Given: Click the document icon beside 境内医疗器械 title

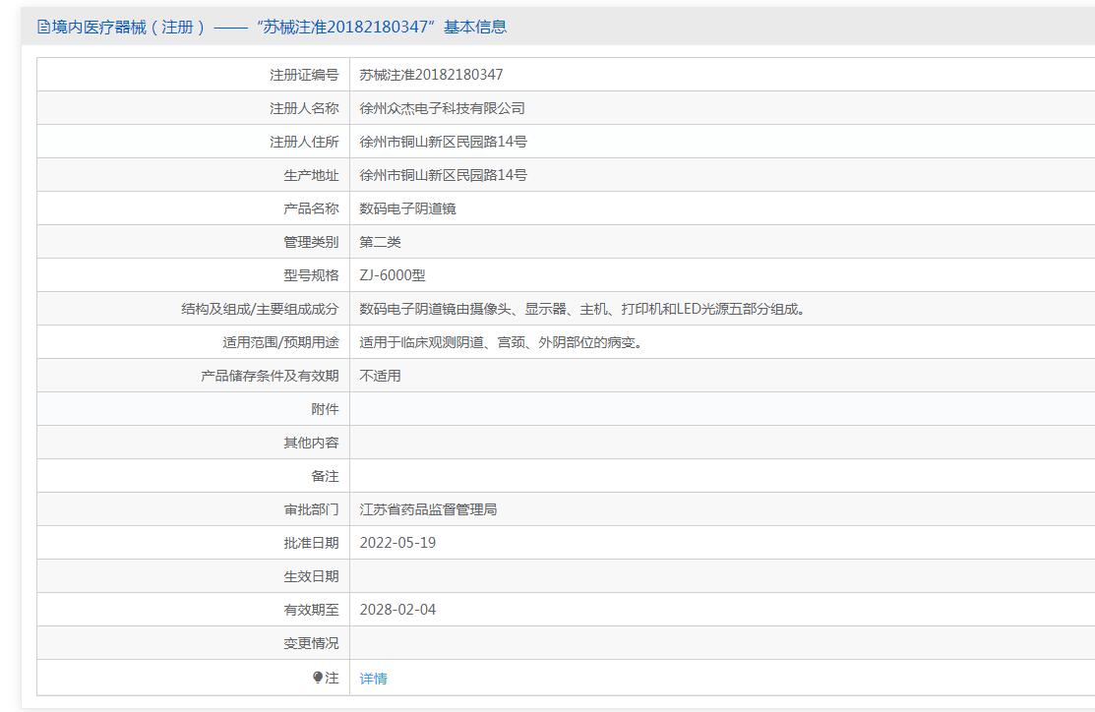Looking at the screenshot, I should coord(43,28).
